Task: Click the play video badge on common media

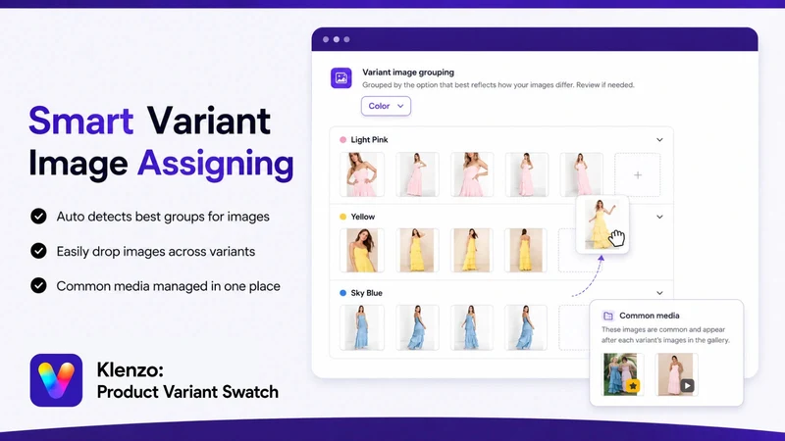Action: tap(687, 385)
